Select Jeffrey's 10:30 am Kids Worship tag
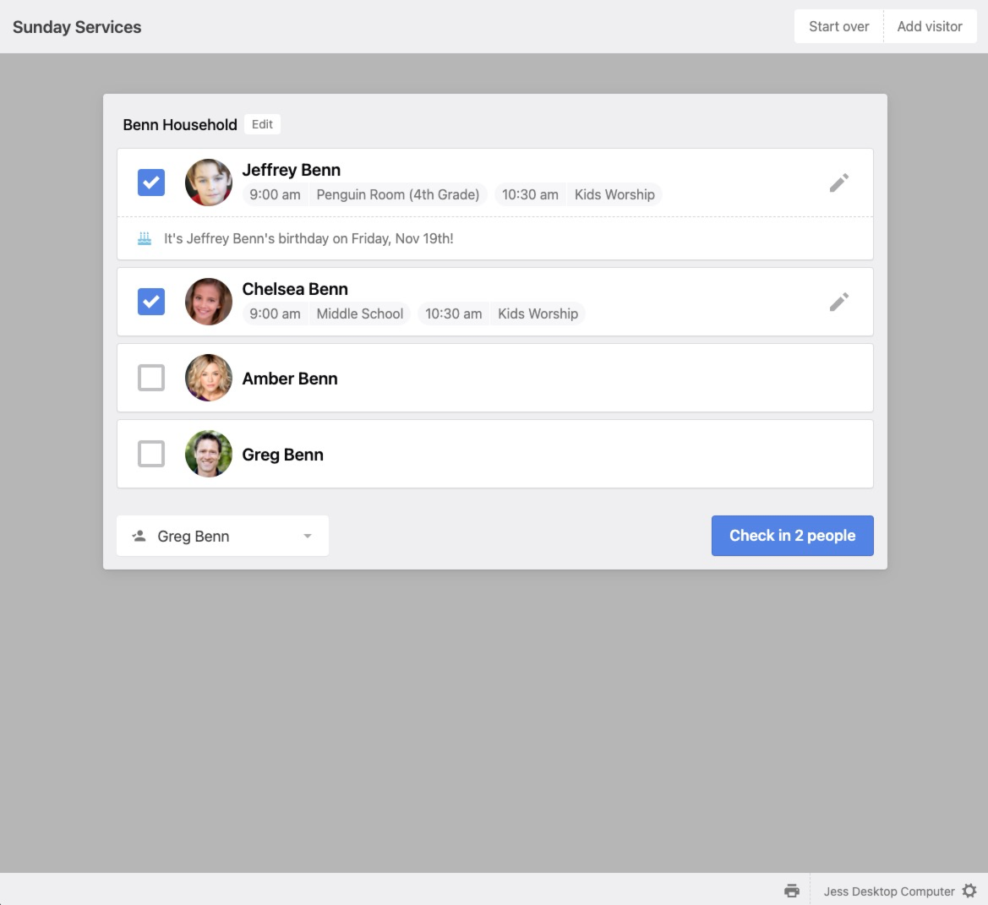Screen dimensions: 988x905 [x=578, y=194]
